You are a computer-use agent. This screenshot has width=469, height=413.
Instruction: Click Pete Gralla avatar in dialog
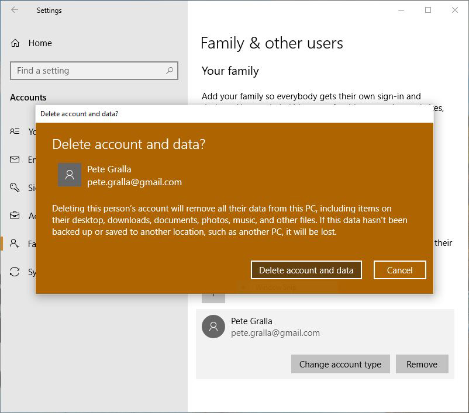click(x=70, y=175)
